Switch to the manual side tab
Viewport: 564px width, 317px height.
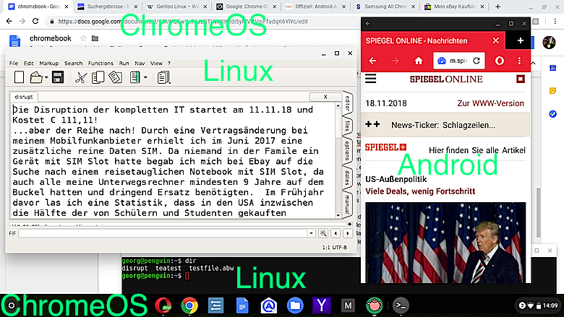tap(347, 204)
